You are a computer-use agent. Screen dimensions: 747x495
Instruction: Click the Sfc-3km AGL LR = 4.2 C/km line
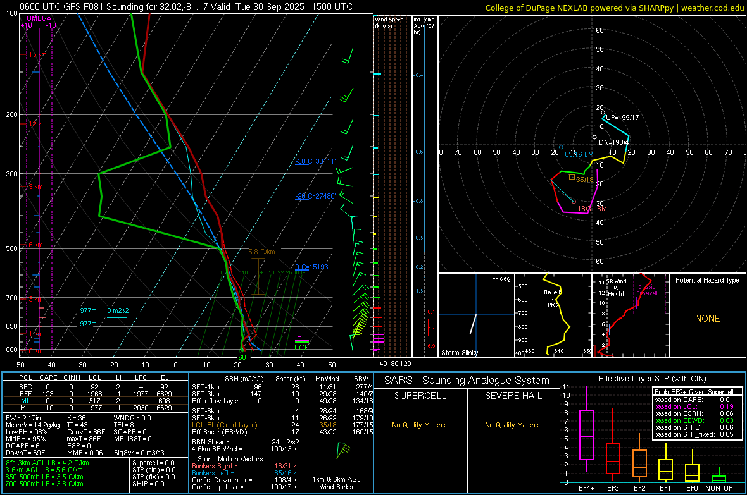[x=47, y=463]
